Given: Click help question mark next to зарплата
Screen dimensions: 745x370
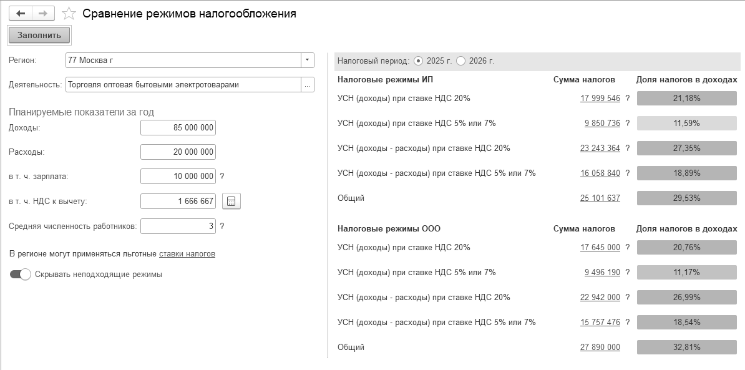Looking at the screenshot, I should coord(222,176).
